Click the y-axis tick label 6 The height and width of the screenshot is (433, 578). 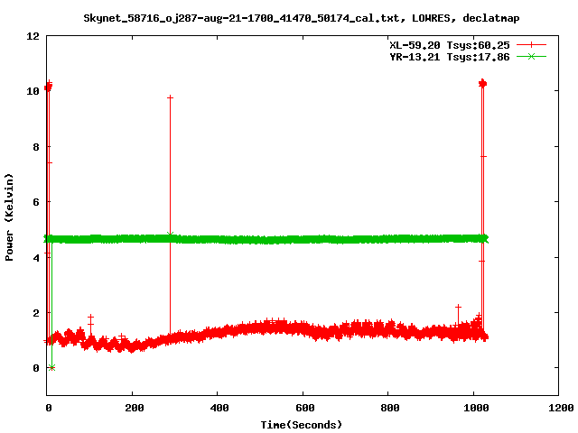tap(36, 202)
